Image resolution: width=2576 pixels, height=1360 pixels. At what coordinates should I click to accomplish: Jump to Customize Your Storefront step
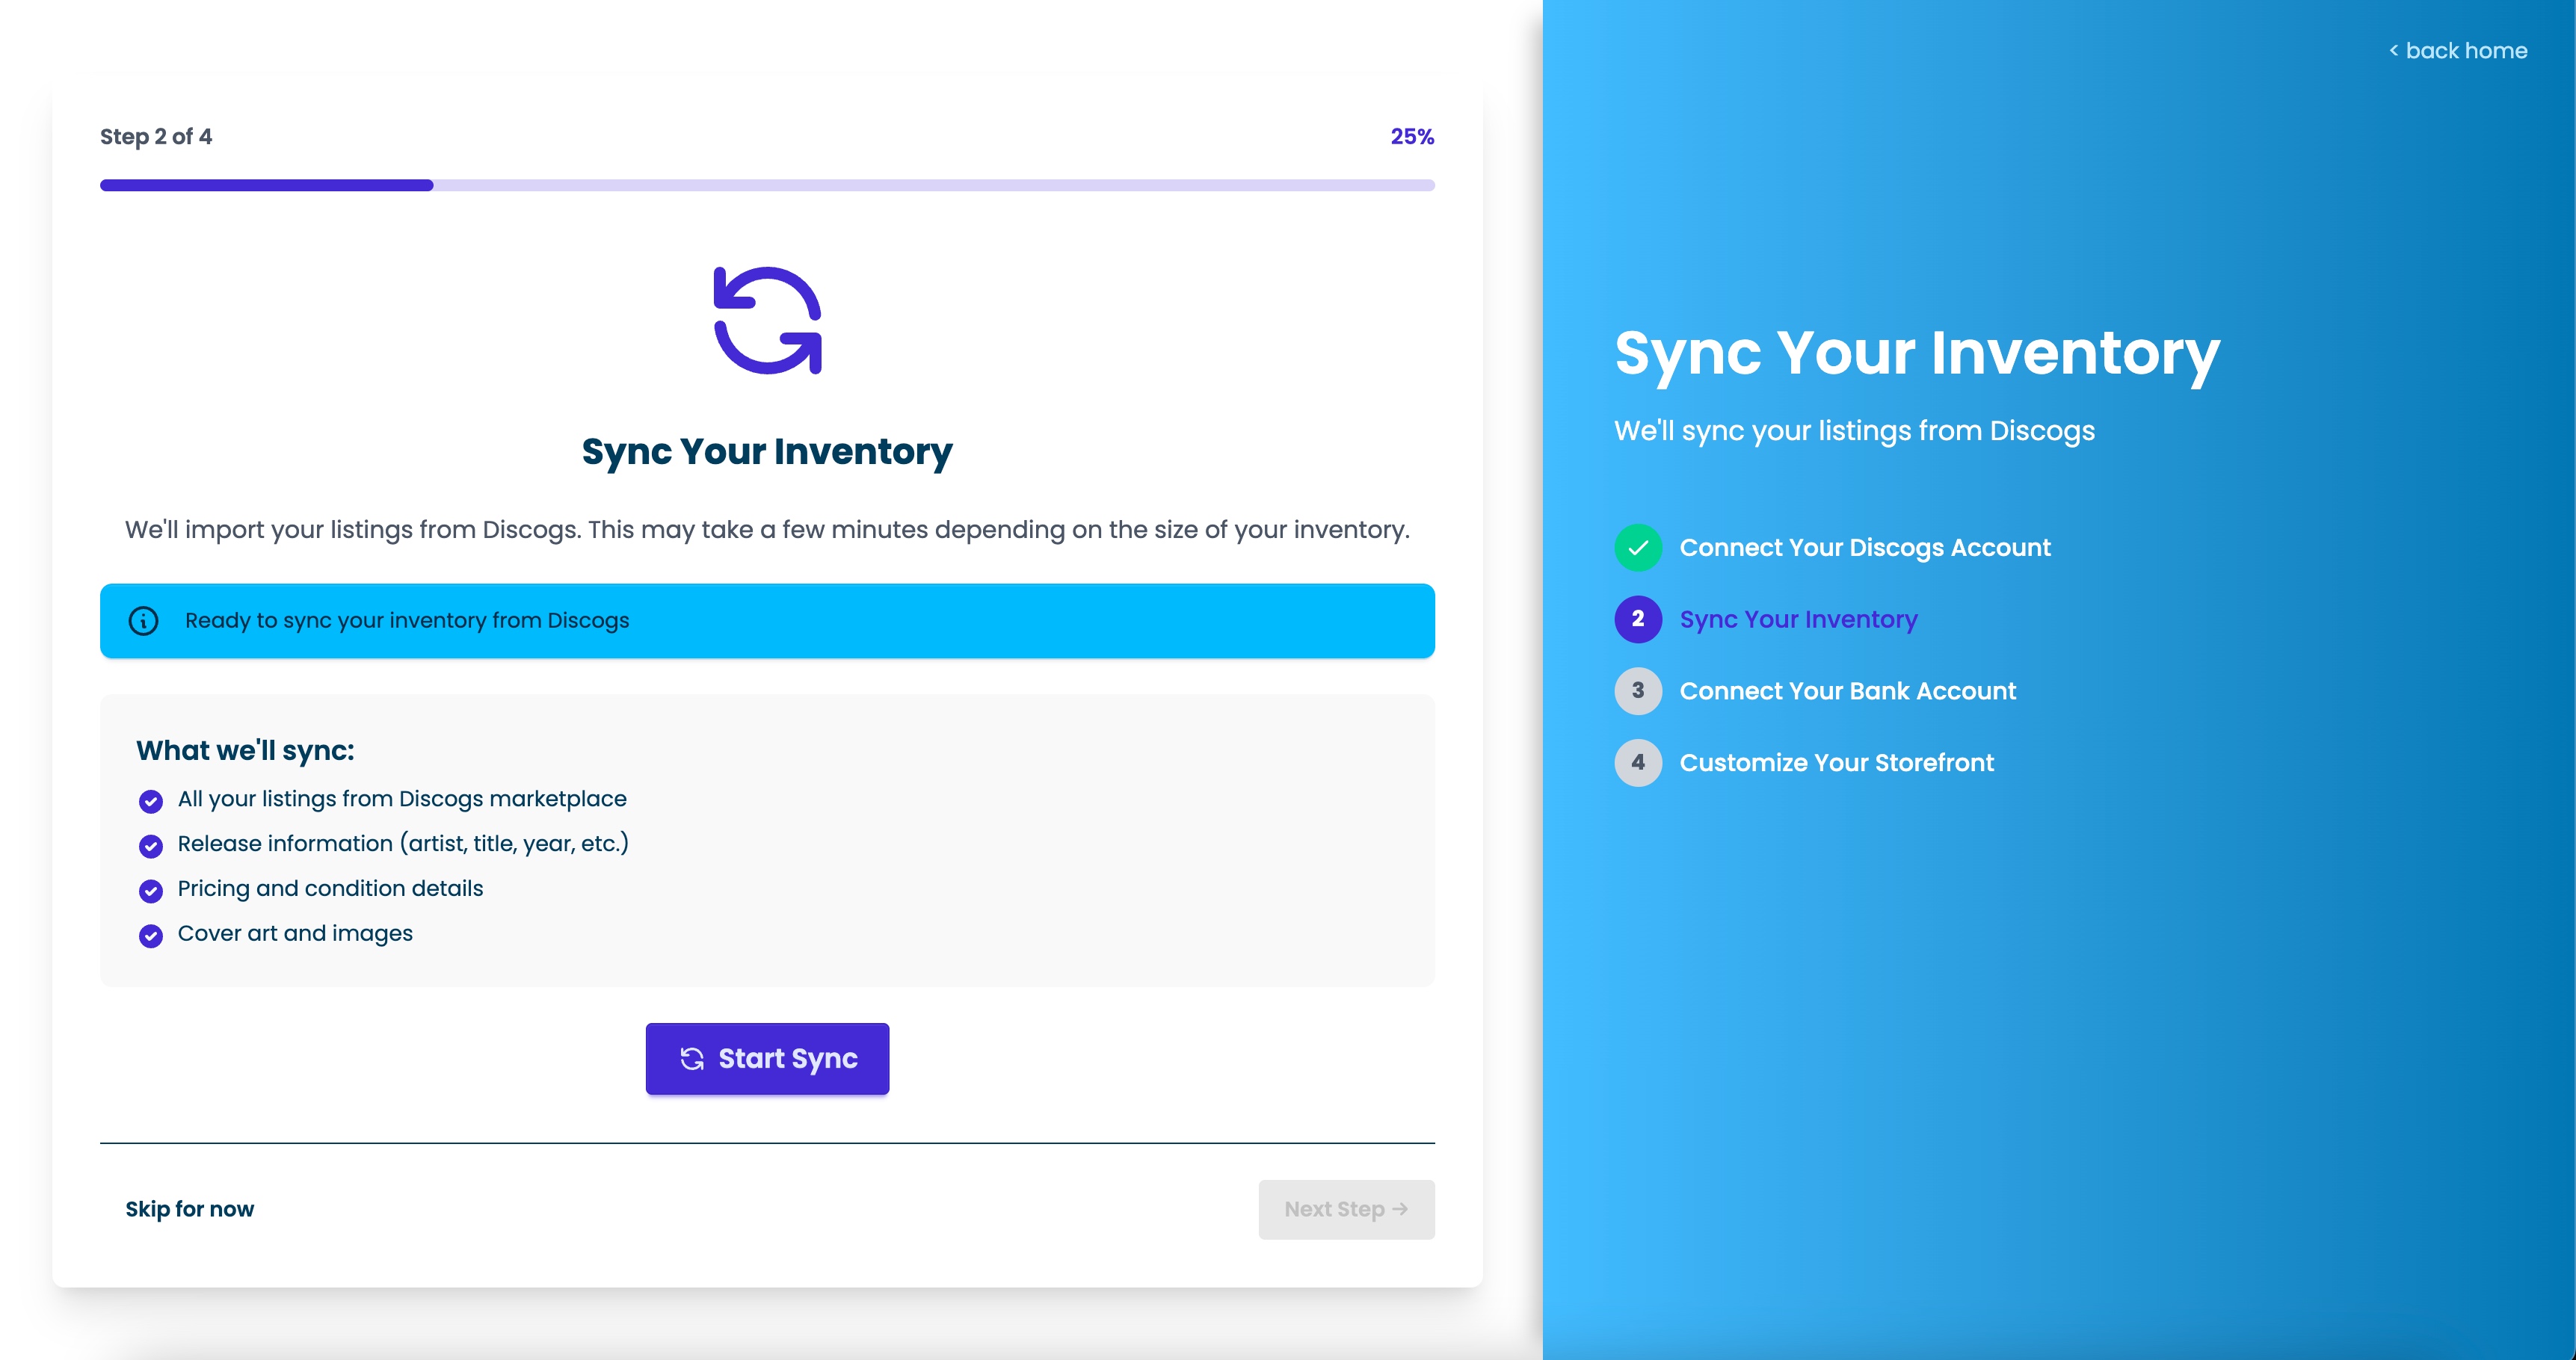1836,762
